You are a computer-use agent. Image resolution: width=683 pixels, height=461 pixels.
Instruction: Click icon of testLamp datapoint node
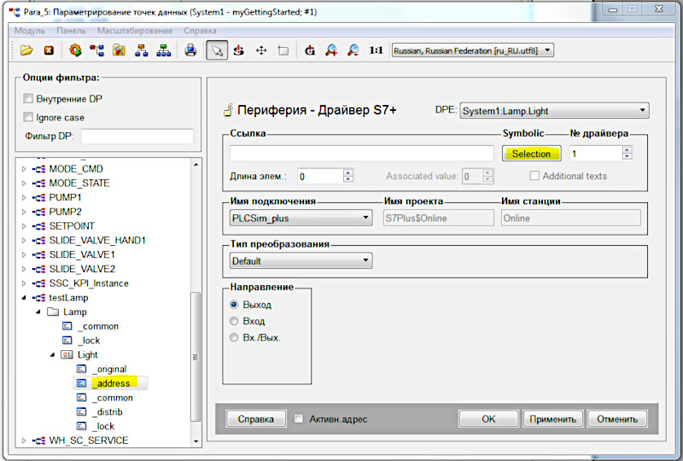click(38, 298)
